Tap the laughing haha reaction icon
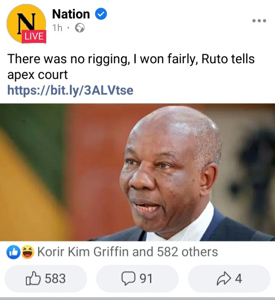 tap(28, 252)
